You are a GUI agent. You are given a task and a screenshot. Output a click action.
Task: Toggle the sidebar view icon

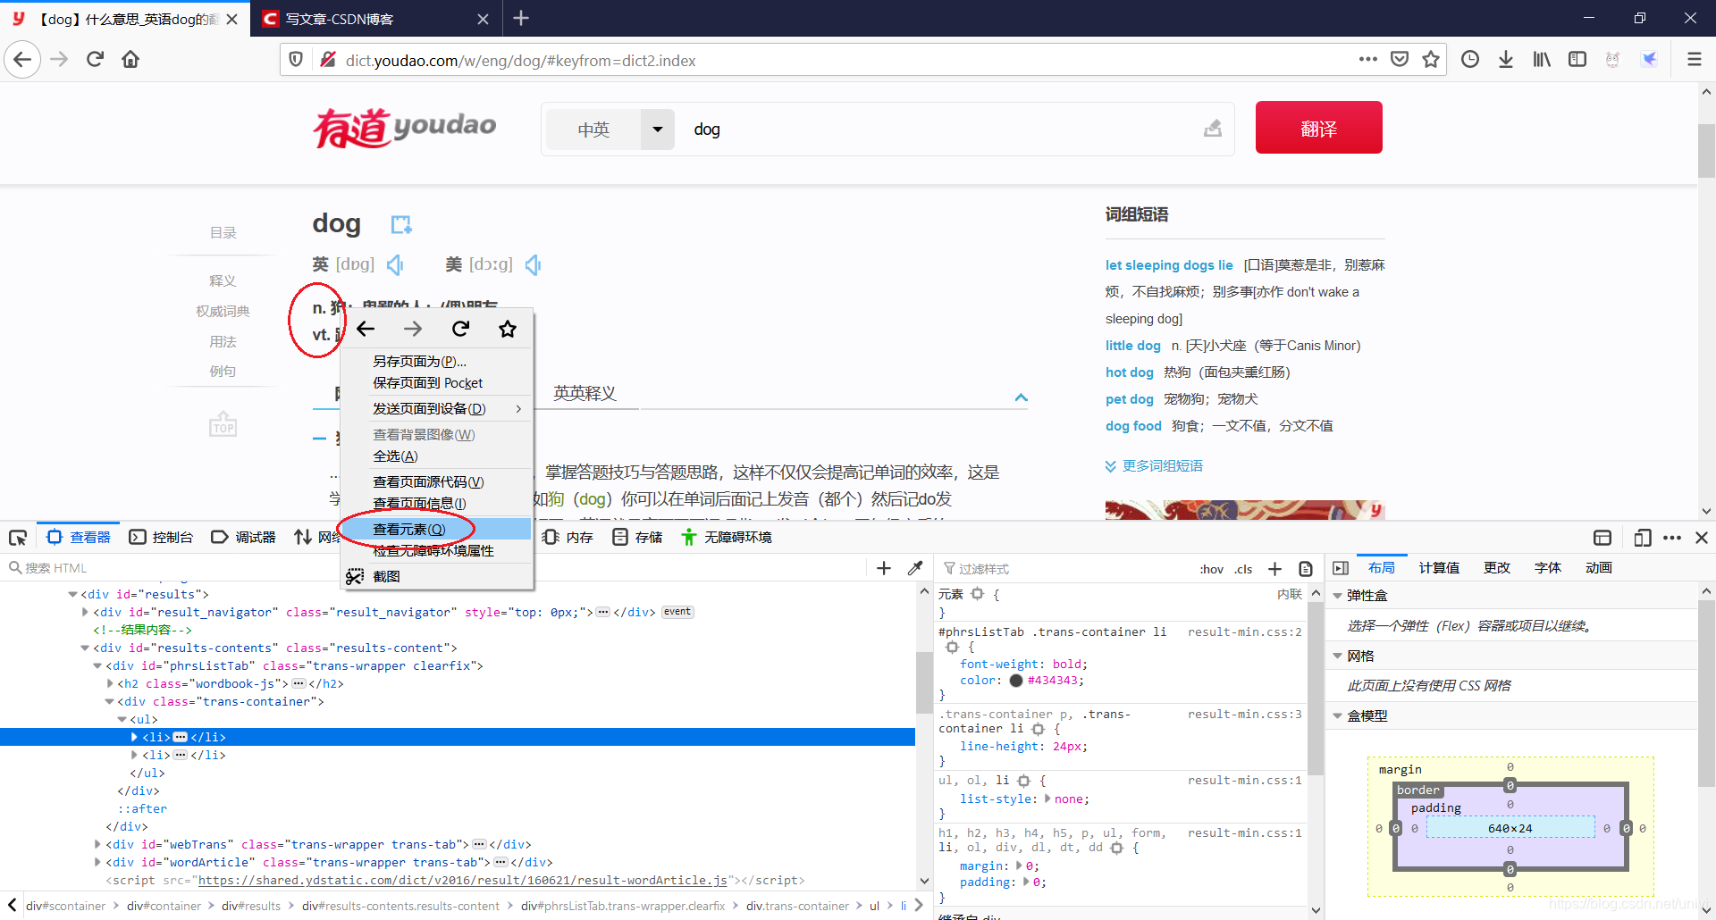coord(1577,60)
